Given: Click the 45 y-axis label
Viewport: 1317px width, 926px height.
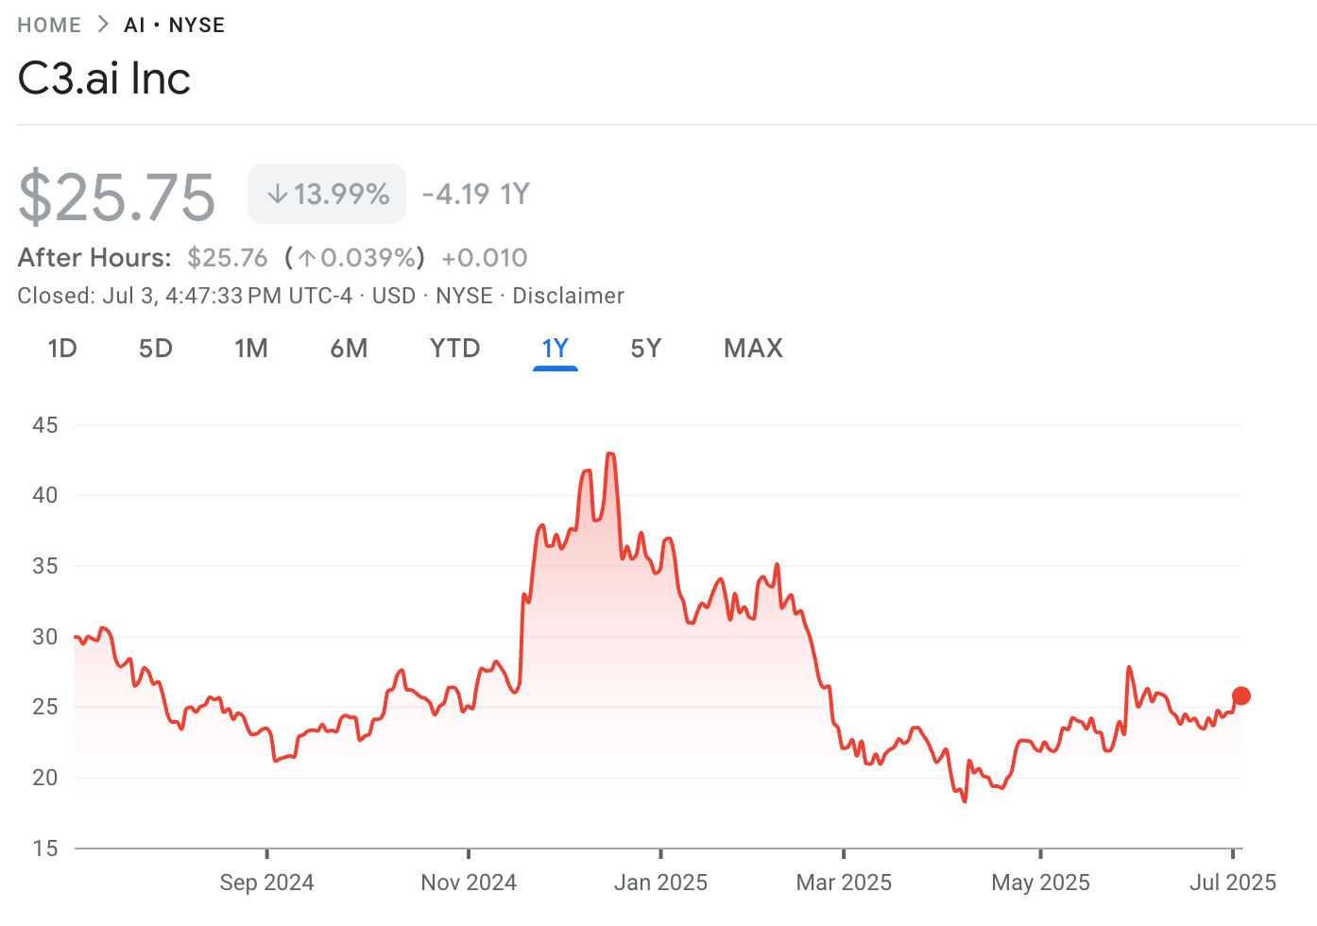Looking at the screenshot, I should pyautogui.click(x=44, y=425).
